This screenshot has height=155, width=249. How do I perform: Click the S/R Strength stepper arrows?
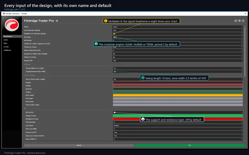point(242,122)
